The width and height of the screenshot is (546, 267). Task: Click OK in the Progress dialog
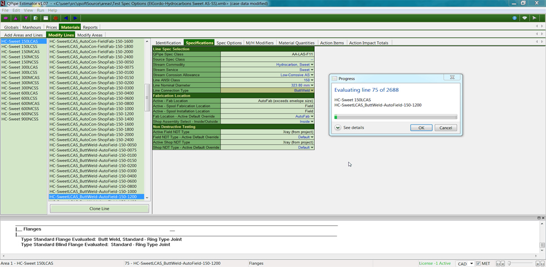(421, 127)
